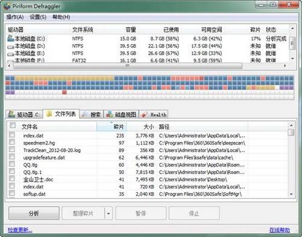Image resolution: width=302 pixels, height=237 pixels.
Task: Click the file name TrackClean_2012-08-20.log
Action: pos(52,151)
